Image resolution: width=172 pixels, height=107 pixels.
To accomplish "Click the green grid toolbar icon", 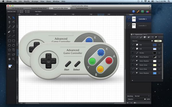I will point(142,12).
